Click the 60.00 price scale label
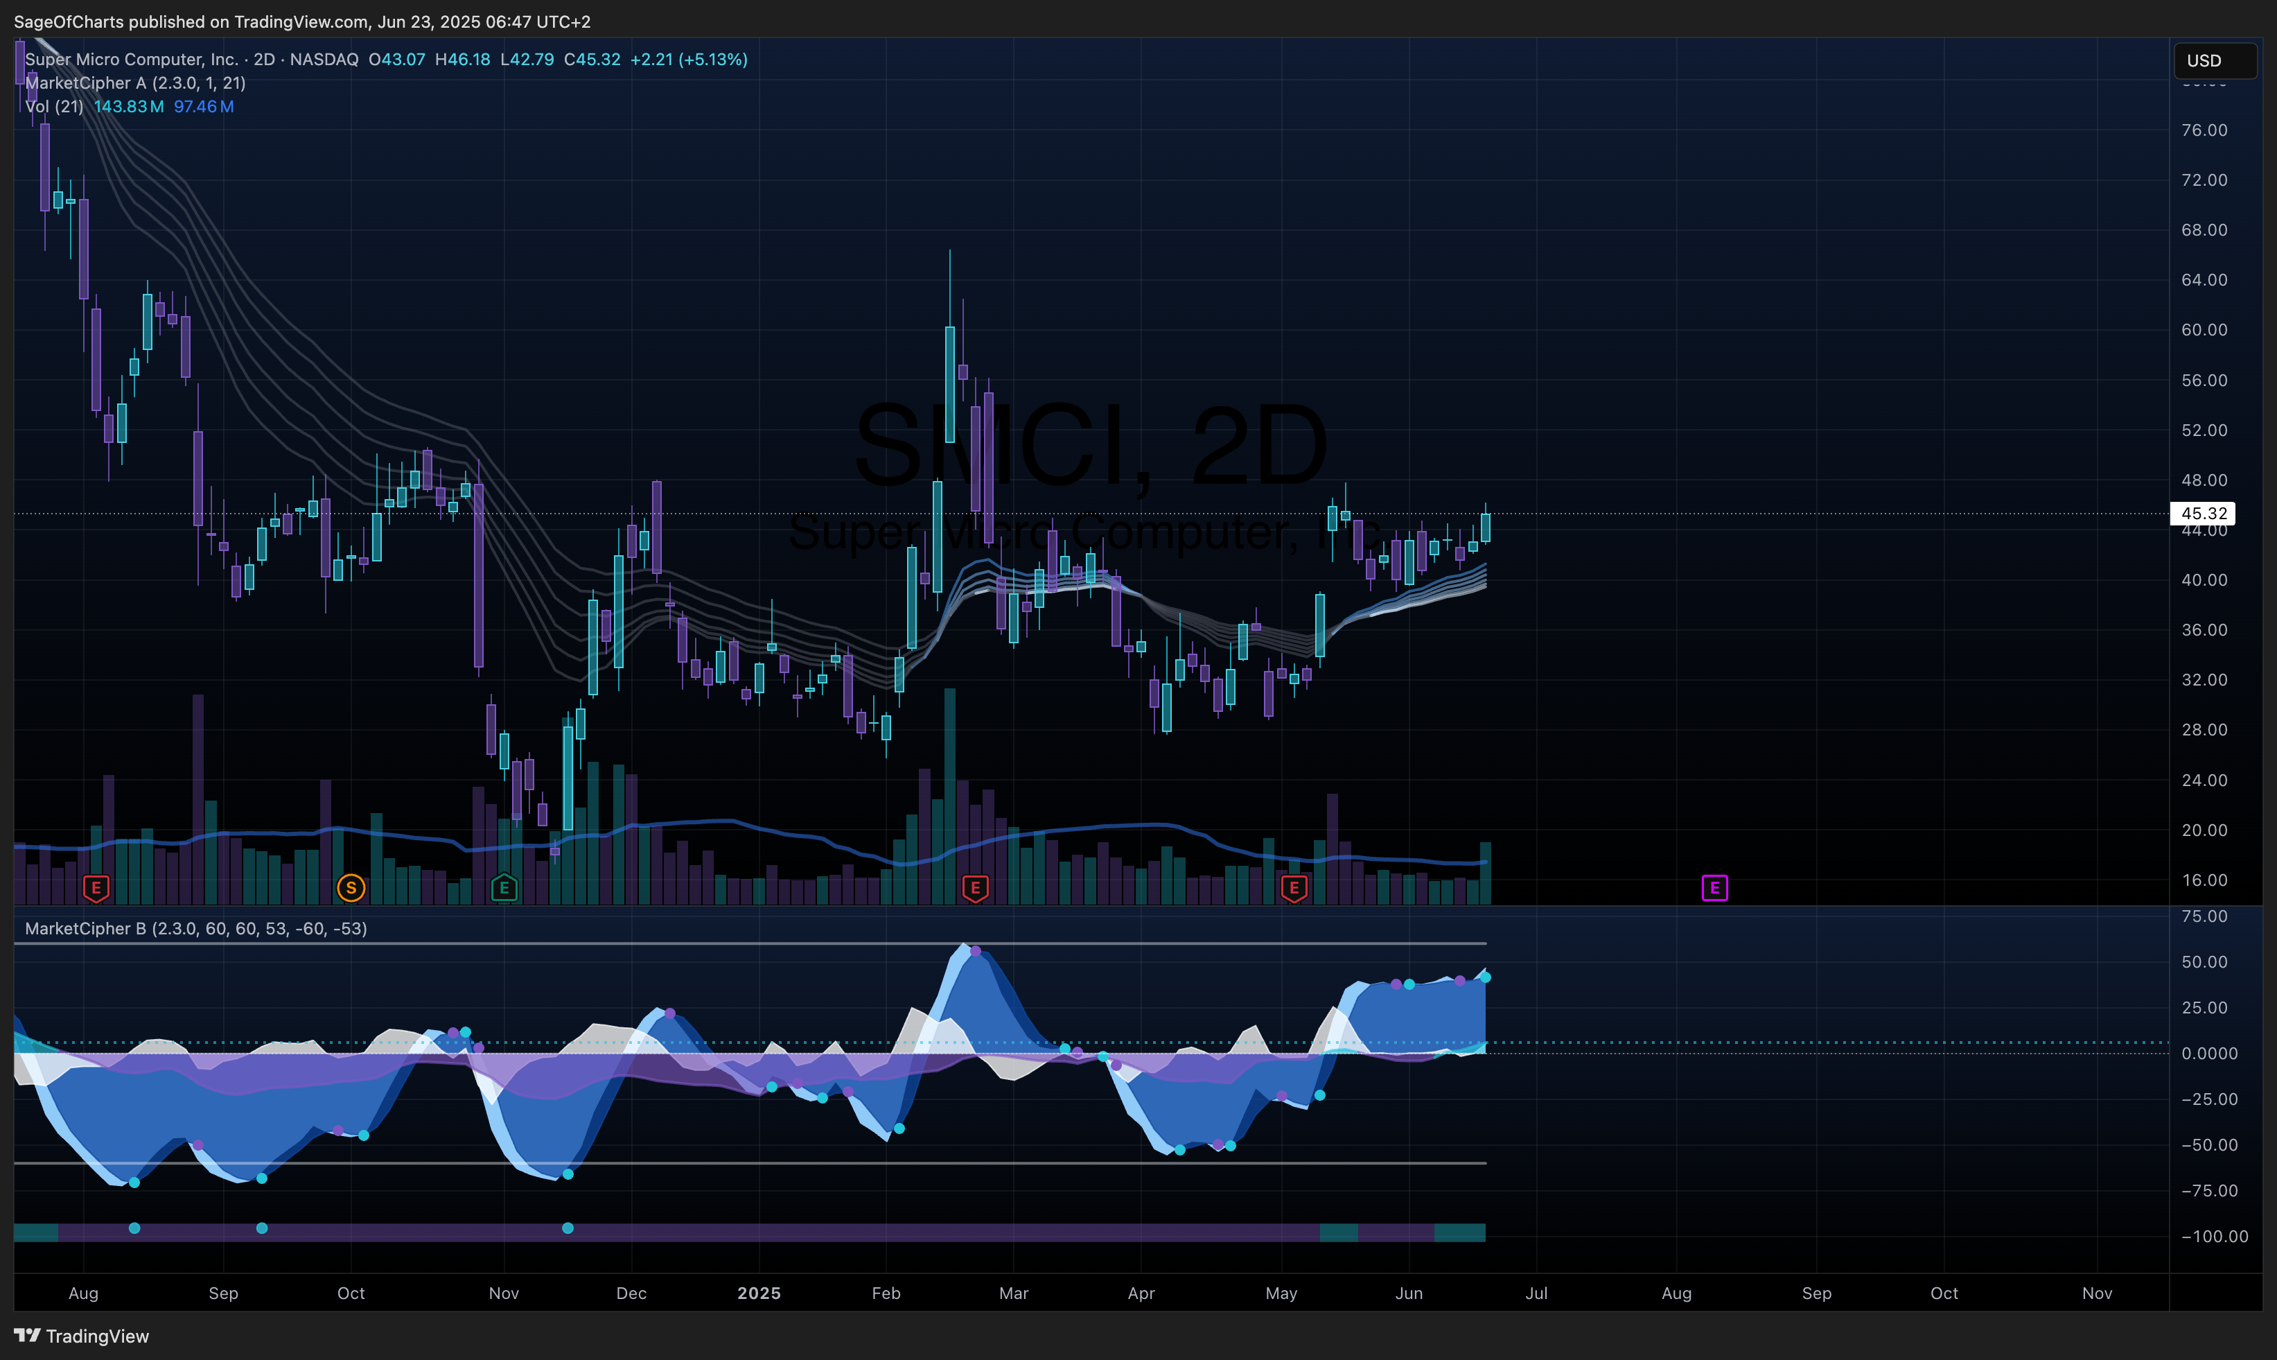Image resolution: width=2277 pixels, height=1360 pixels. [x=2204, y=330]
